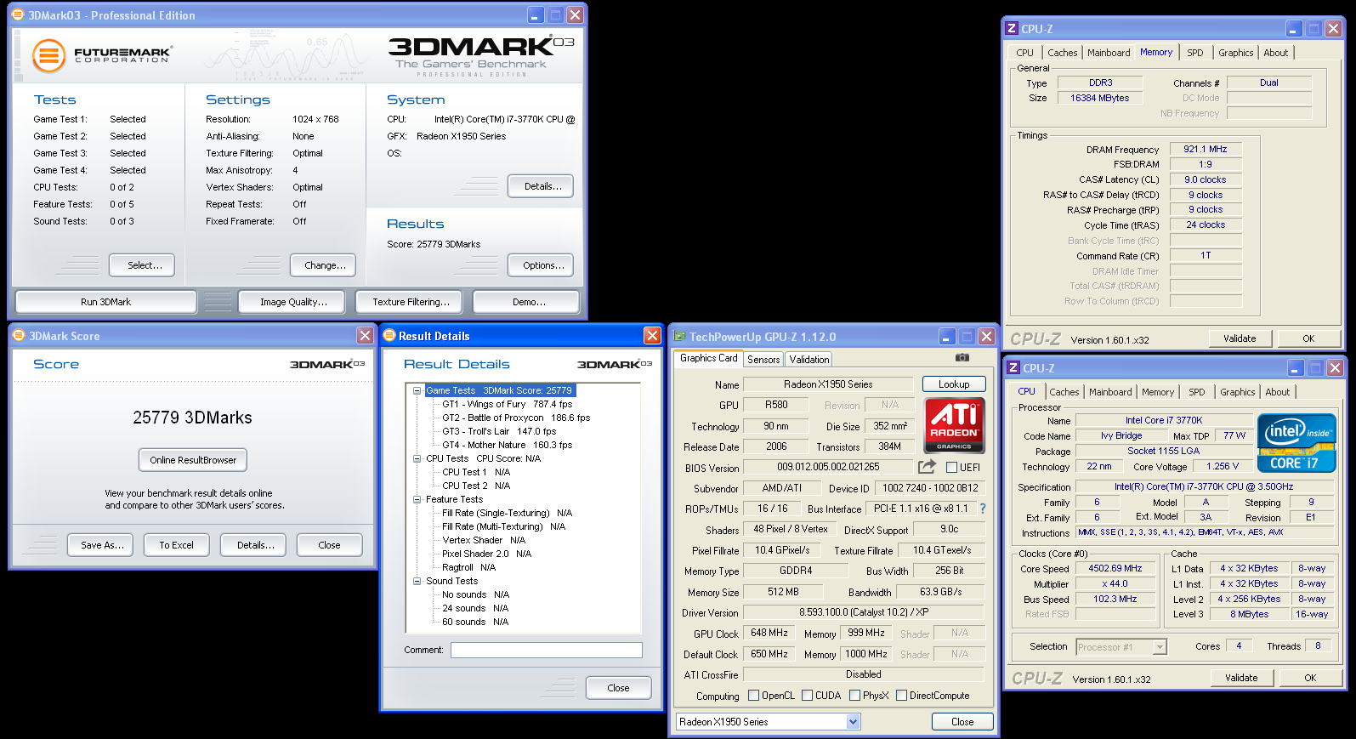Viewport: 1356px width, 739px height.
Task: Collapse the Sound Tests tree node
Action: click(417, 582)
